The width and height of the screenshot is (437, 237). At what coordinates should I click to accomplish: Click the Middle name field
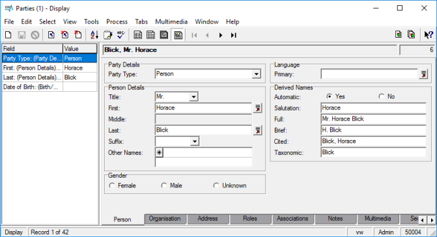[x=203, y=119]
